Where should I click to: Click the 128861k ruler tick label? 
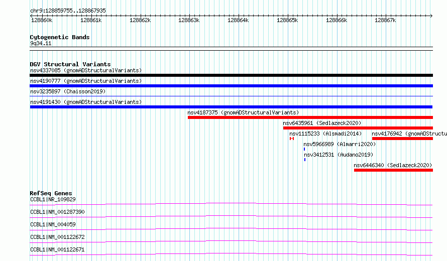[91, 20]
